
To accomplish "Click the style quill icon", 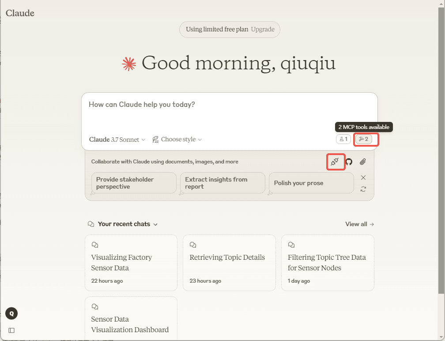I will pyautogui.click(x=155, y=140).
